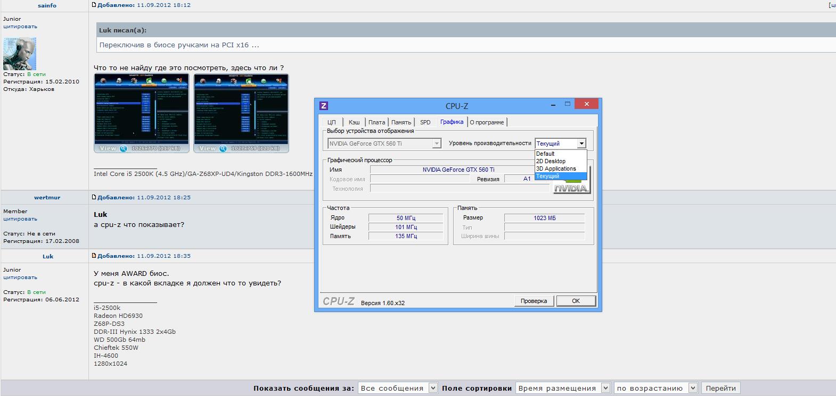This screenshot has height=396, width=836.
Task: Switch to the ЦП tab
Action: click(x=331, y=122)
